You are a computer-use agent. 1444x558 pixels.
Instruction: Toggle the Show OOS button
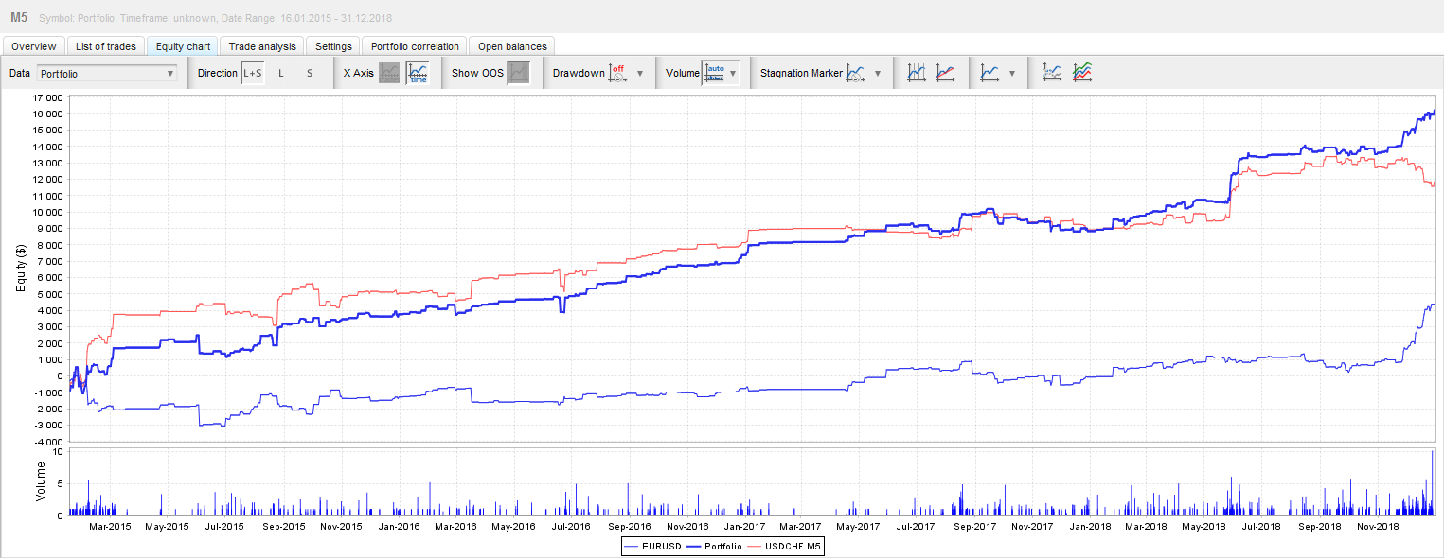[x=518, y=73]
